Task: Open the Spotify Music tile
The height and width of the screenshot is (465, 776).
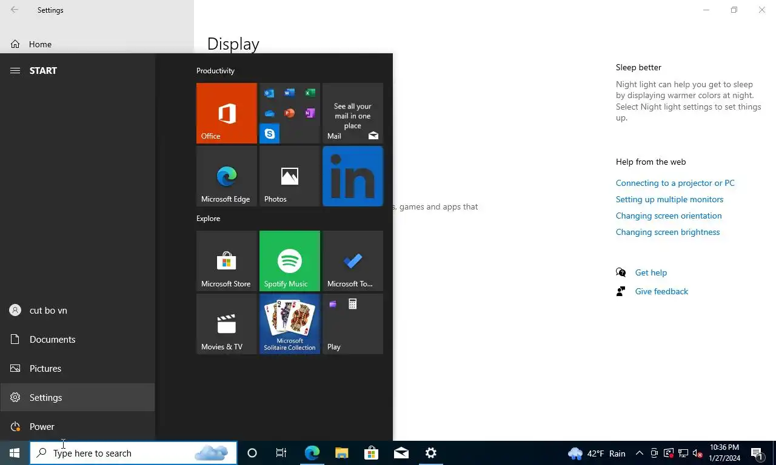Action: pyautogui.click(x=290, y=261)
